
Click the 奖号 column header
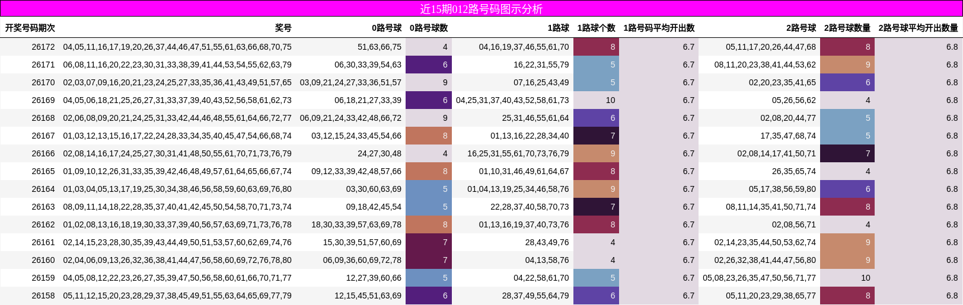pos(283,28)
